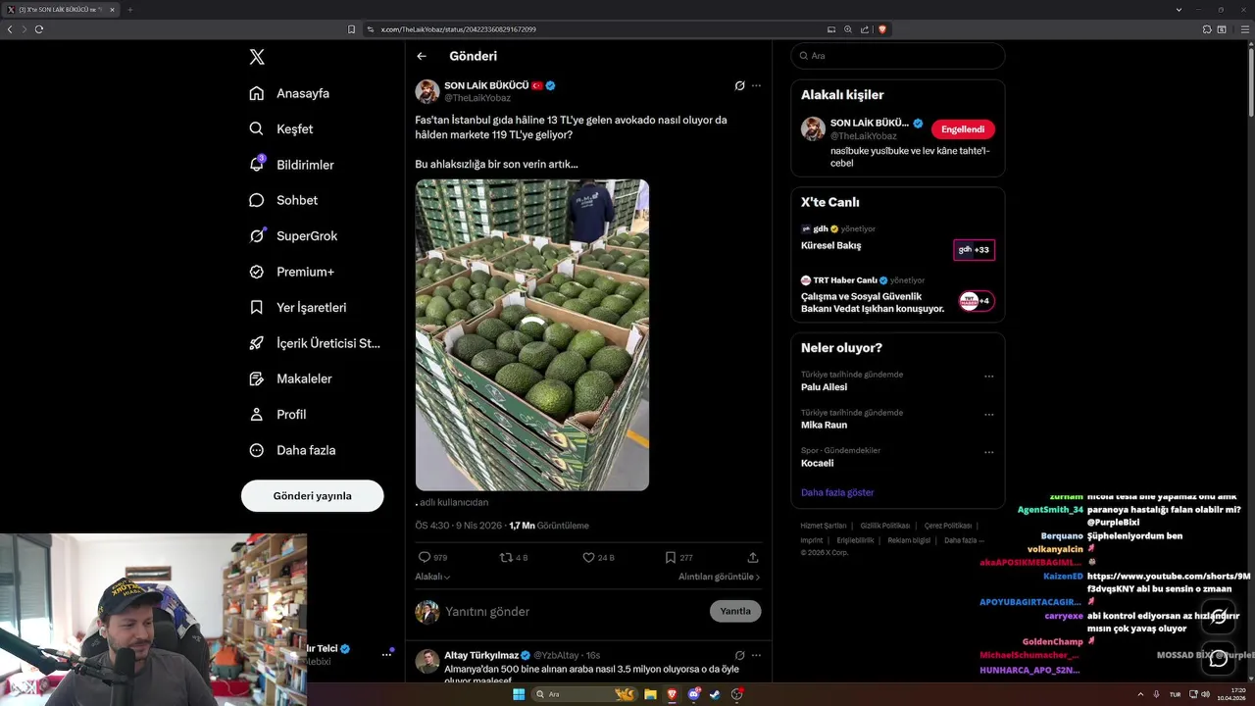Click the Gönderi yayınla button

coord(312,495)
